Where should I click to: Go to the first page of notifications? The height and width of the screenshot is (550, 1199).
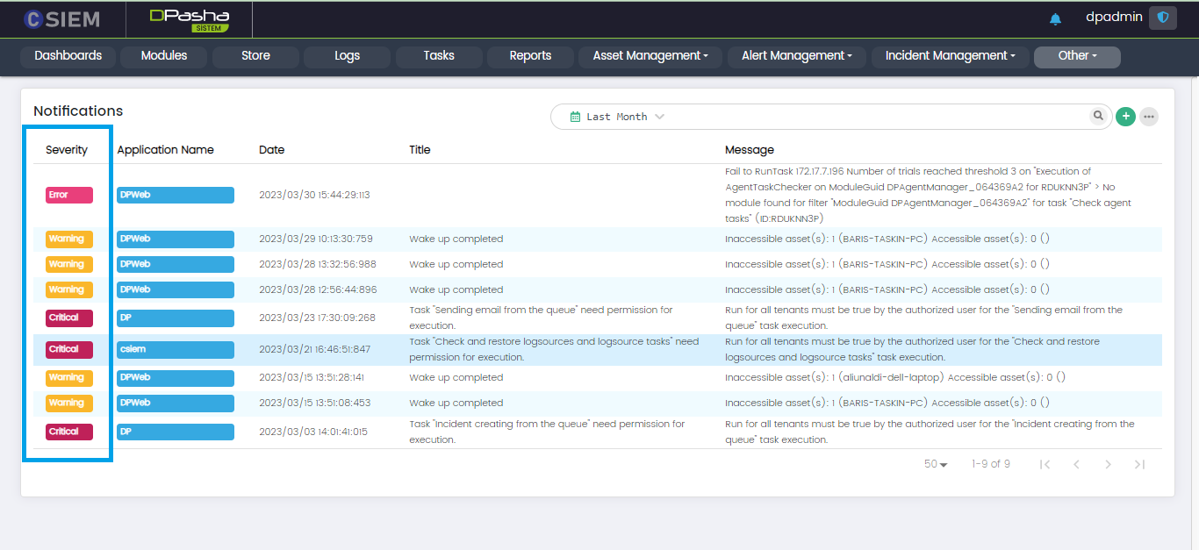point(1045,464)
